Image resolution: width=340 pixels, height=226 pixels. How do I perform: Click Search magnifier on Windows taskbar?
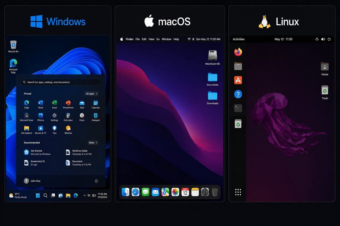[45, 195]
